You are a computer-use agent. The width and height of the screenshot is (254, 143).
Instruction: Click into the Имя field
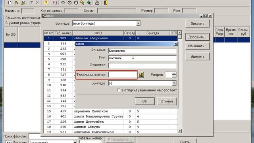tap(142, 58)
